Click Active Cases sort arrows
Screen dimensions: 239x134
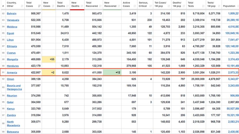[135, 6]
